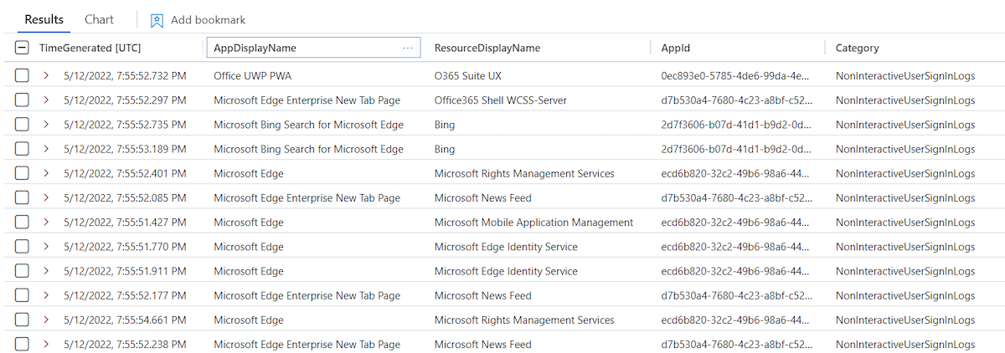This screenshot has width=1005, height=353.
Task: Click Microsoft Edge app cell at 7:55:54.661
Action: coord(249,320)
